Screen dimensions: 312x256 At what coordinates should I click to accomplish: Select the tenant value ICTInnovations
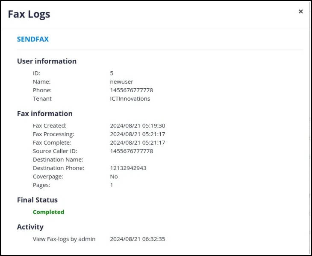(x=130, y=99)
